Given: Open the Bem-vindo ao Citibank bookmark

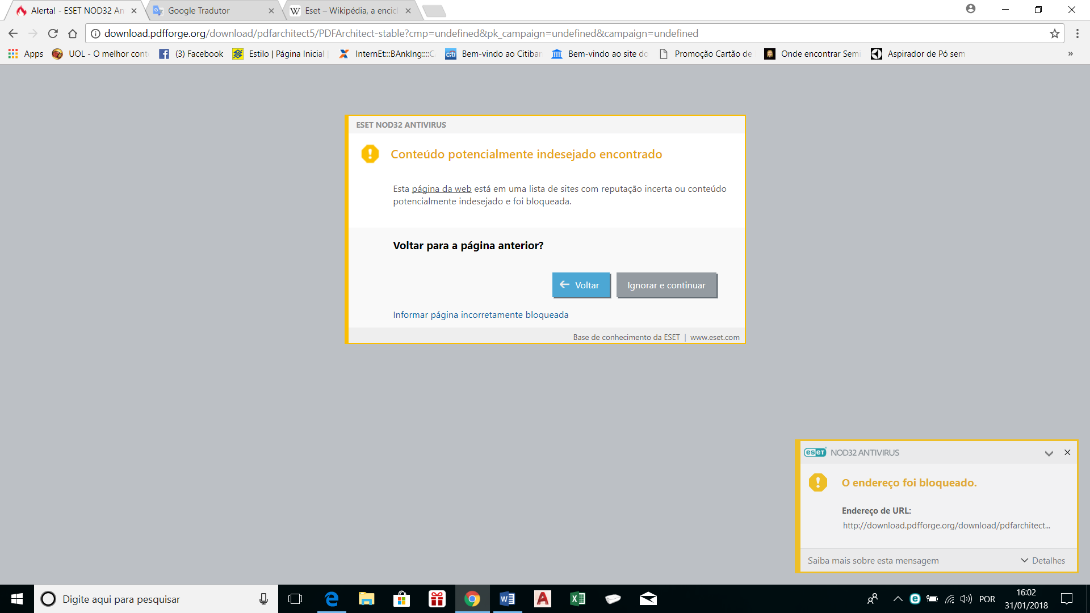Looking at the screenshot, I should [x=493, y=54].
